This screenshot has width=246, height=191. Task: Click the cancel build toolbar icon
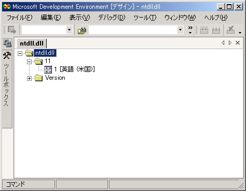coord(231,30)
